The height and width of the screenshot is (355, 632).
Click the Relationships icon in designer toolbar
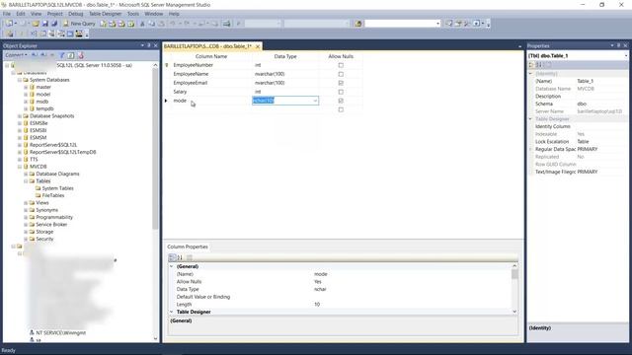pyautogui.click(x=34, y=34)
